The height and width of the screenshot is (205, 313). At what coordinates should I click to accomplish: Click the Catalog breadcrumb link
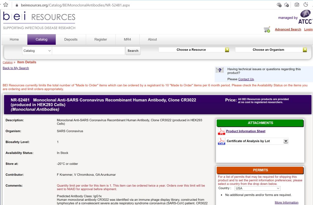pos(8,62)
